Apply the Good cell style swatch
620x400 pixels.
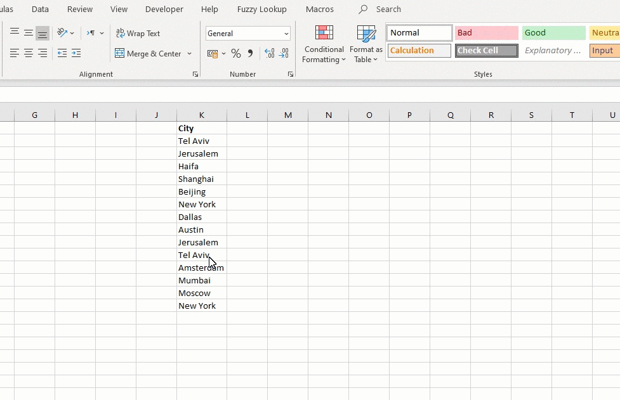click(553, 33)
